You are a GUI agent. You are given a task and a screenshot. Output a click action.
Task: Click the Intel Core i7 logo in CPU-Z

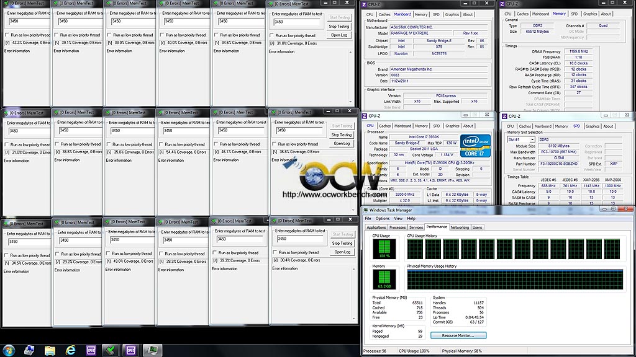tap(475, 146)
